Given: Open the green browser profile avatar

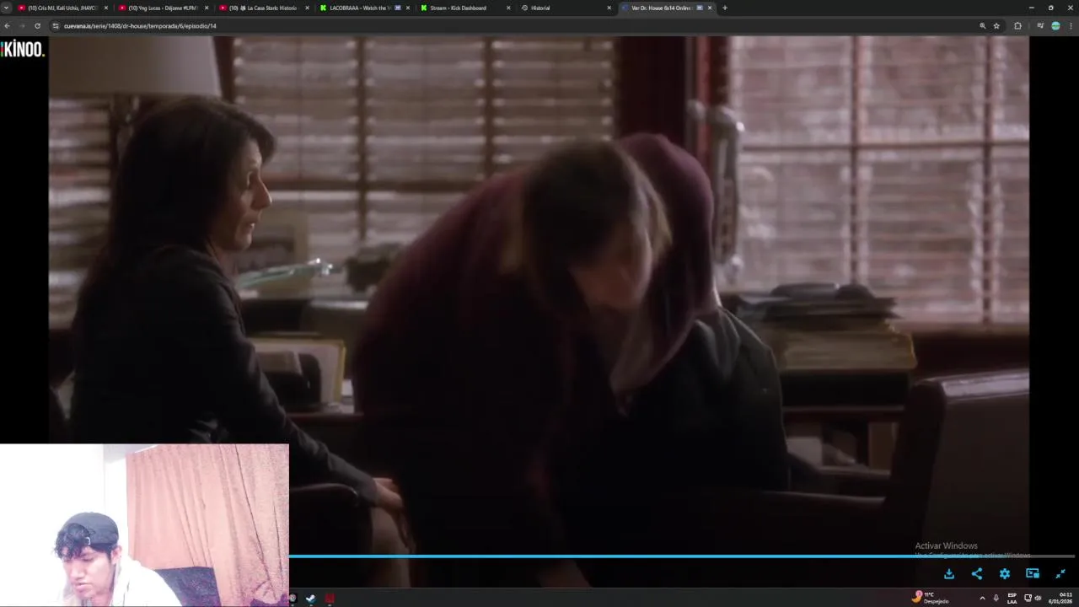Looking at the screenshot, I should coord(1055,26).
